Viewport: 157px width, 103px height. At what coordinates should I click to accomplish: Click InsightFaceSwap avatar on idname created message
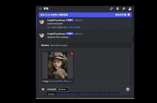42,35
